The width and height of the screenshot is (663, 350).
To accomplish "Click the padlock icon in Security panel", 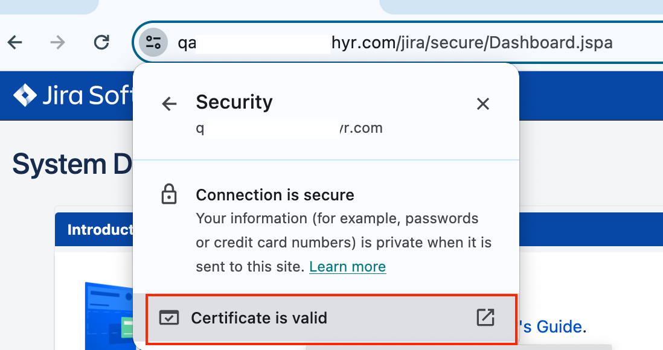I will point(169,195).
